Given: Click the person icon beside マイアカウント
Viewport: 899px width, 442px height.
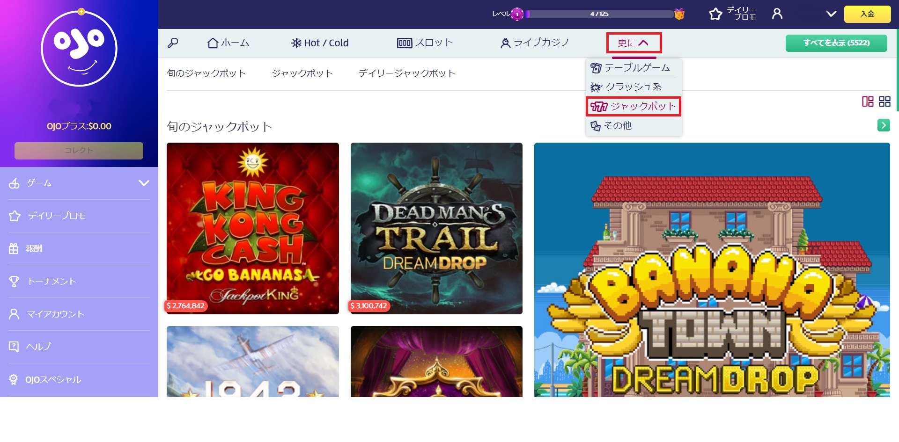Looking at the screenshot, I should pos(14,314).
